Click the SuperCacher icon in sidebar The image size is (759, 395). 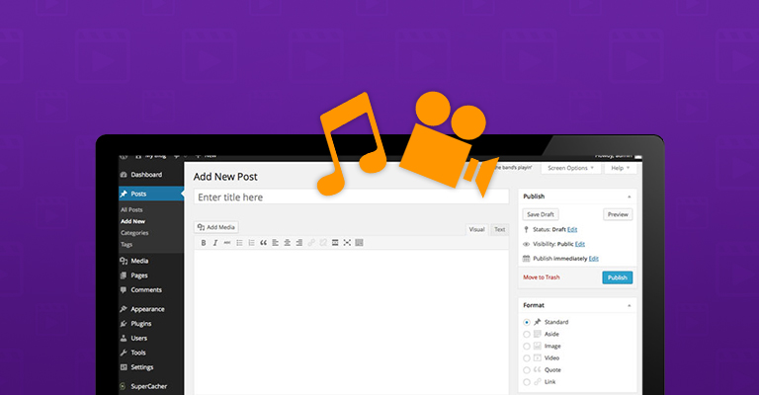124,386
